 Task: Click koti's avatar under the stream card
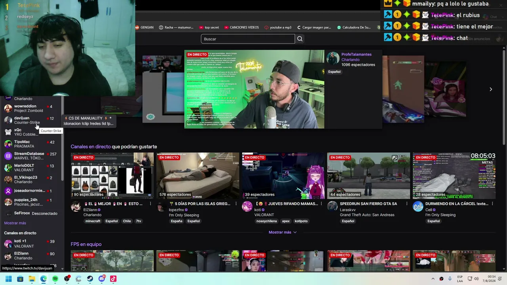[247, 207]
